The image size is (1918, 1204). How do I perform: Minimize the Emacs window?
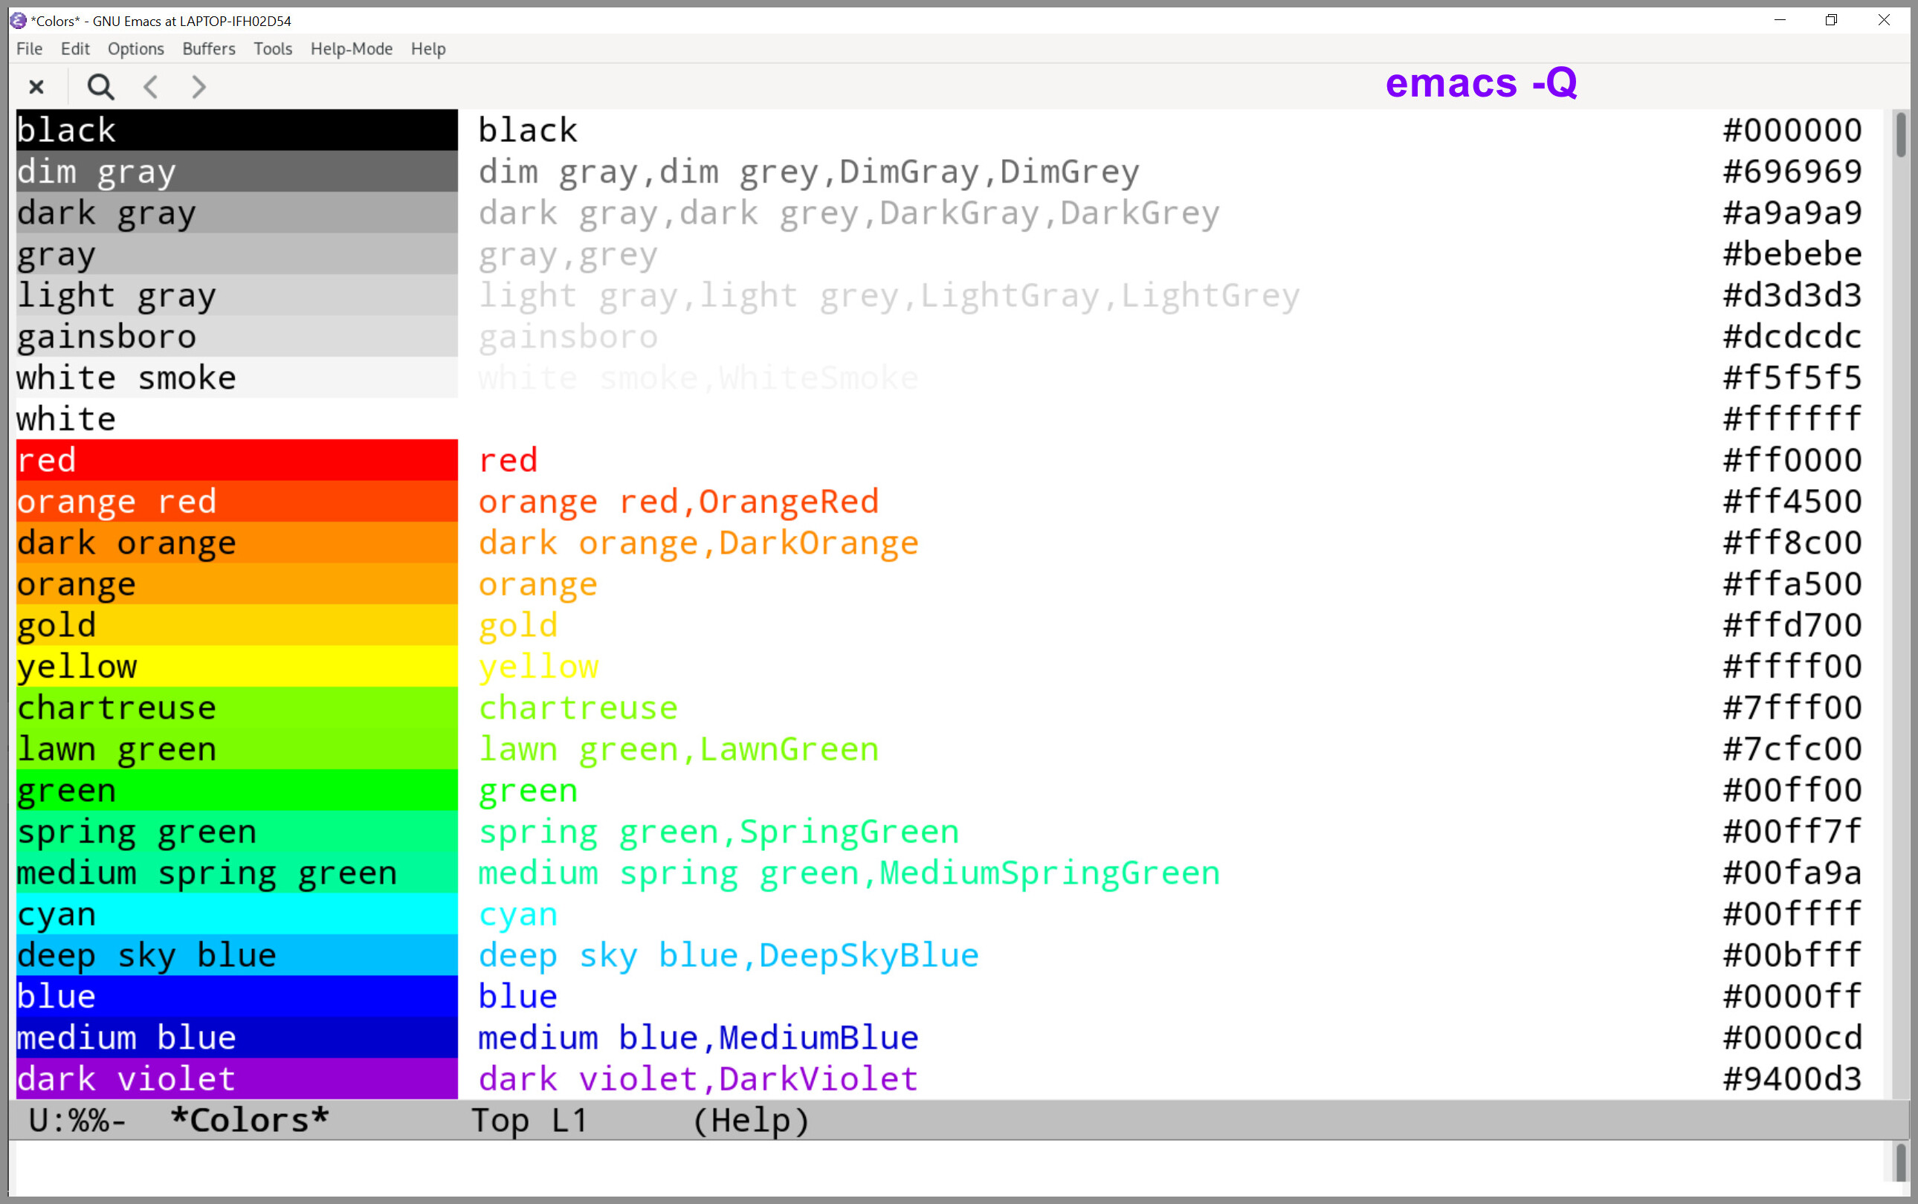(x=1780, y=20)
